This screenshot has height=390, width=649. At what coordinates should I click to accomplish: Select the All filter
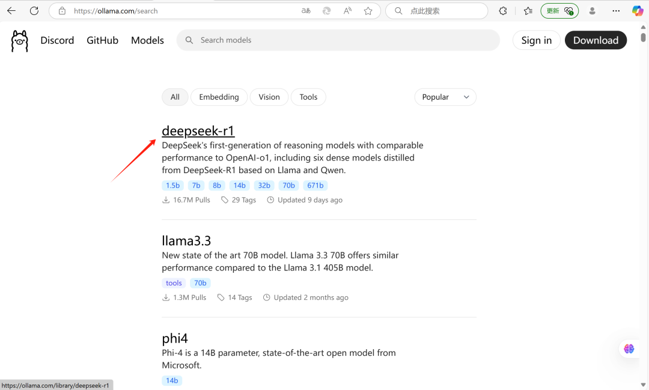[x=175, y=97]
